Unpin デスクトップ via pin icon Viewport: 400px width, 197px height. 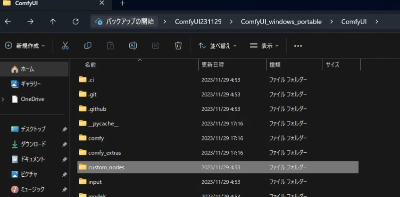[64, 130]
